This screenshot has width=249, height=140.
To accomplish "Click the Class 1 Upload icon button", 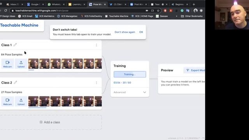I will [21, 64].
